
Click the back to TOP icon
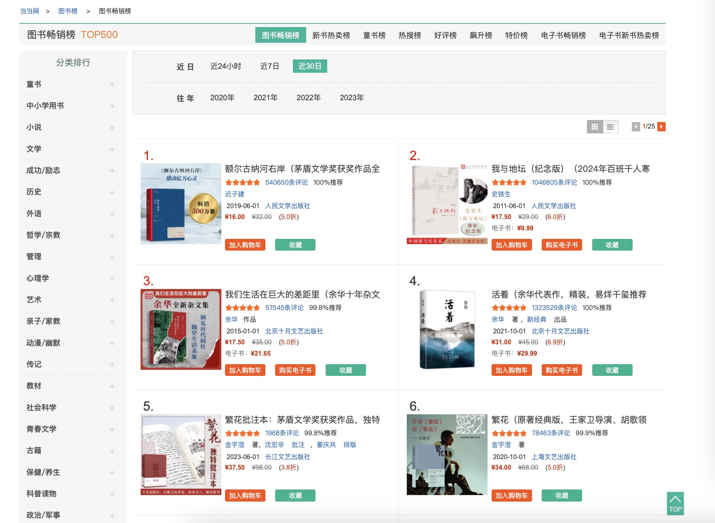click(675, 503)
